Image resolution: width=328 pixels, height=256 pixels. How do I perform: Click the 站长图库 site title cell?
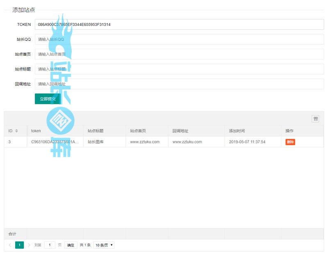click(96, 142)
